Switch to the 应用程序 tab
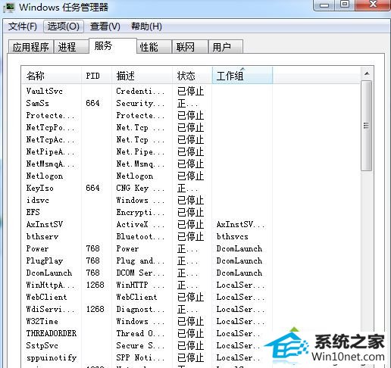Image resolution: width=391 pixels, height=368 pixels. [30, 47]
